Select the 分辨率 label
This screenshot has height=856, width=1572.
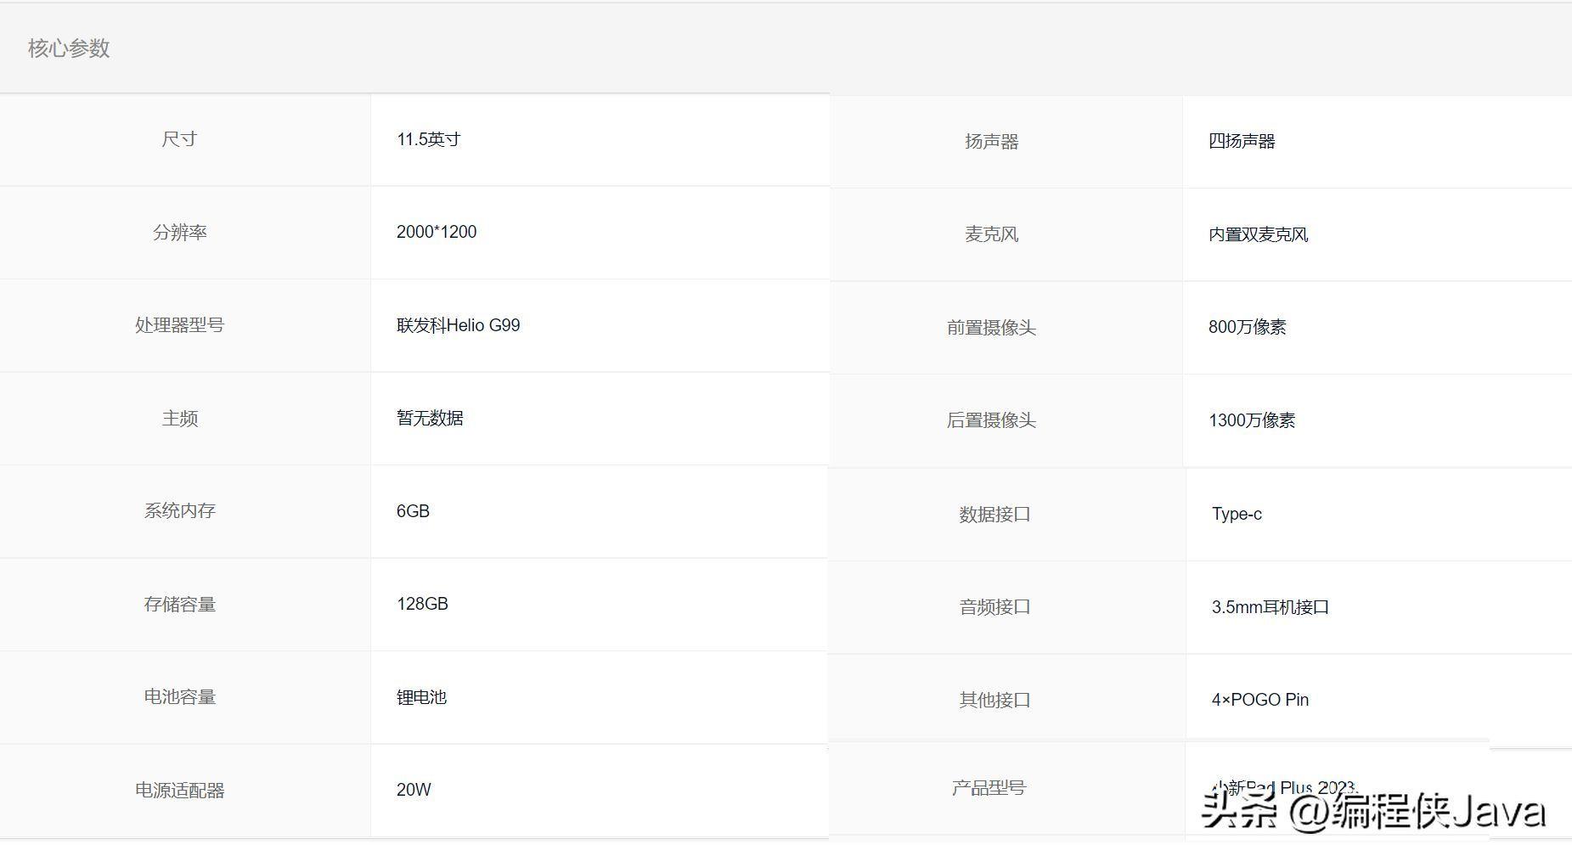tap(179, 232)
